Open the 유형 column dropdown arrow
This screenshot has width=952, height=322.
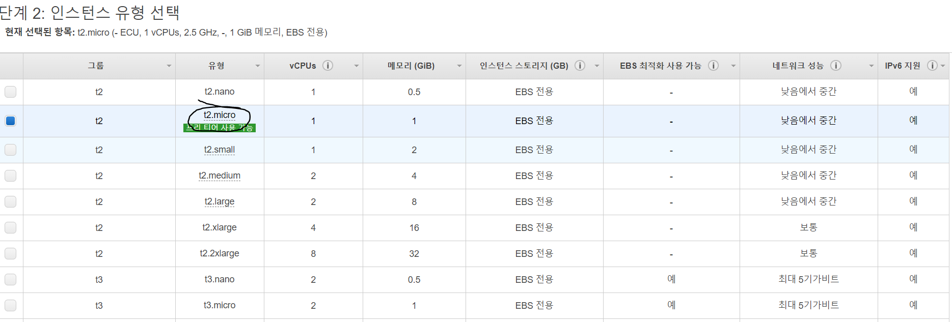[257, 66]
